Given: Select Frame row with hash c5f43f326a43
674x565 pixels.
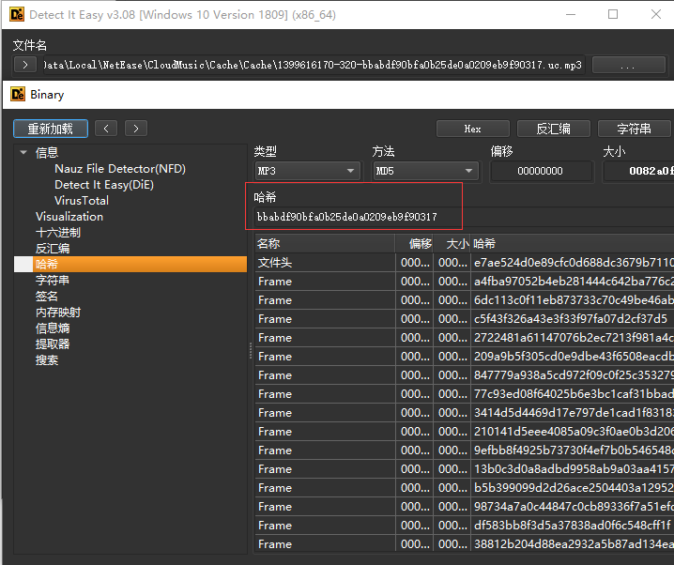Looking at the screenshot, I should 465,319.
